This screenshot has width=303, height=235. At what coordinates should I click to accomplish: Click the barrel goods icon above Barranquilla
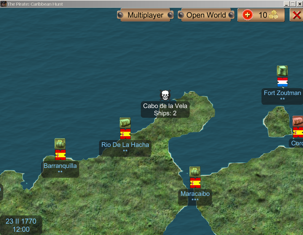click(x=60, y=144)
